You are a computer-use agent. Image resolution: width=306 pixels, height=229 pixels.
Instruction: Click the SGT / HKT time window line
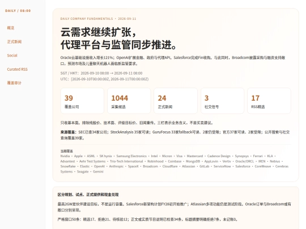coord(101,73)
